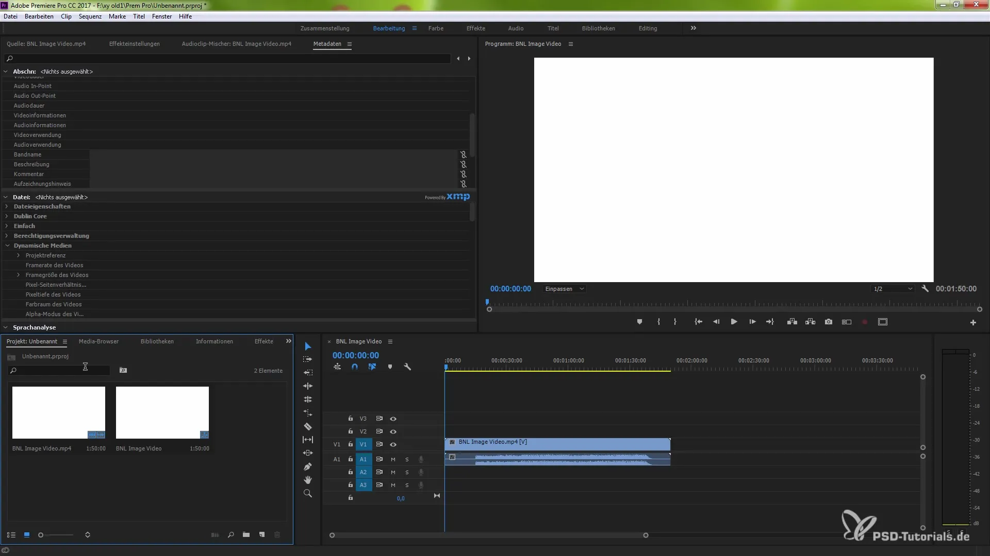Click the timeline horizontal zoom scrollbar
This screenshot has width=990, height=556.
[x=488, y=535]
